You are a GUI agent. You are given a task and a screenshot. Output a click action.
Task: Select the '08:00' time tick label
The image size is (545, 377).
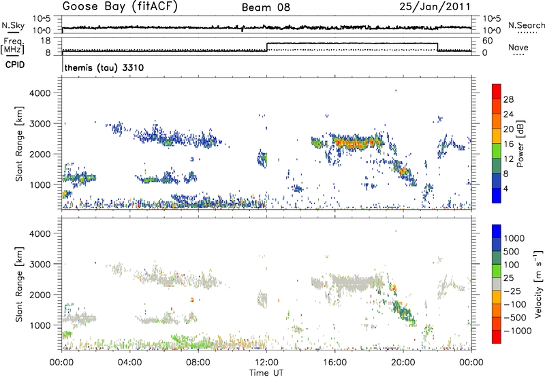pos(198,363)
